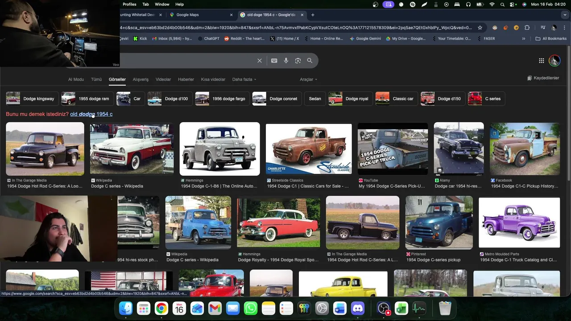Filter by the 1956 dodge fargo chip

pyautogui.click(x=222, y=99)
